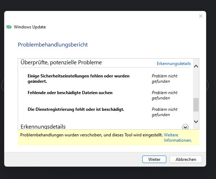
Task: Open the Erkennungsdetails link at top right
Action: pos(174,64)
